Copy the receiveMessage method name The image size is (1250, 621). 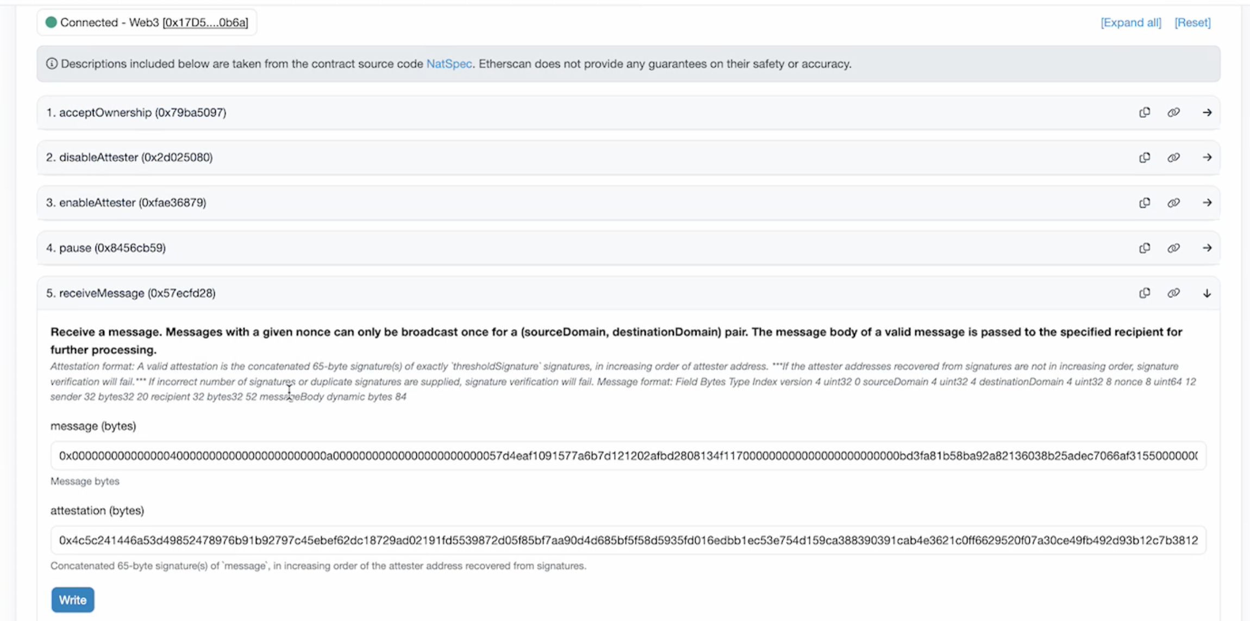coord(1145,293)
